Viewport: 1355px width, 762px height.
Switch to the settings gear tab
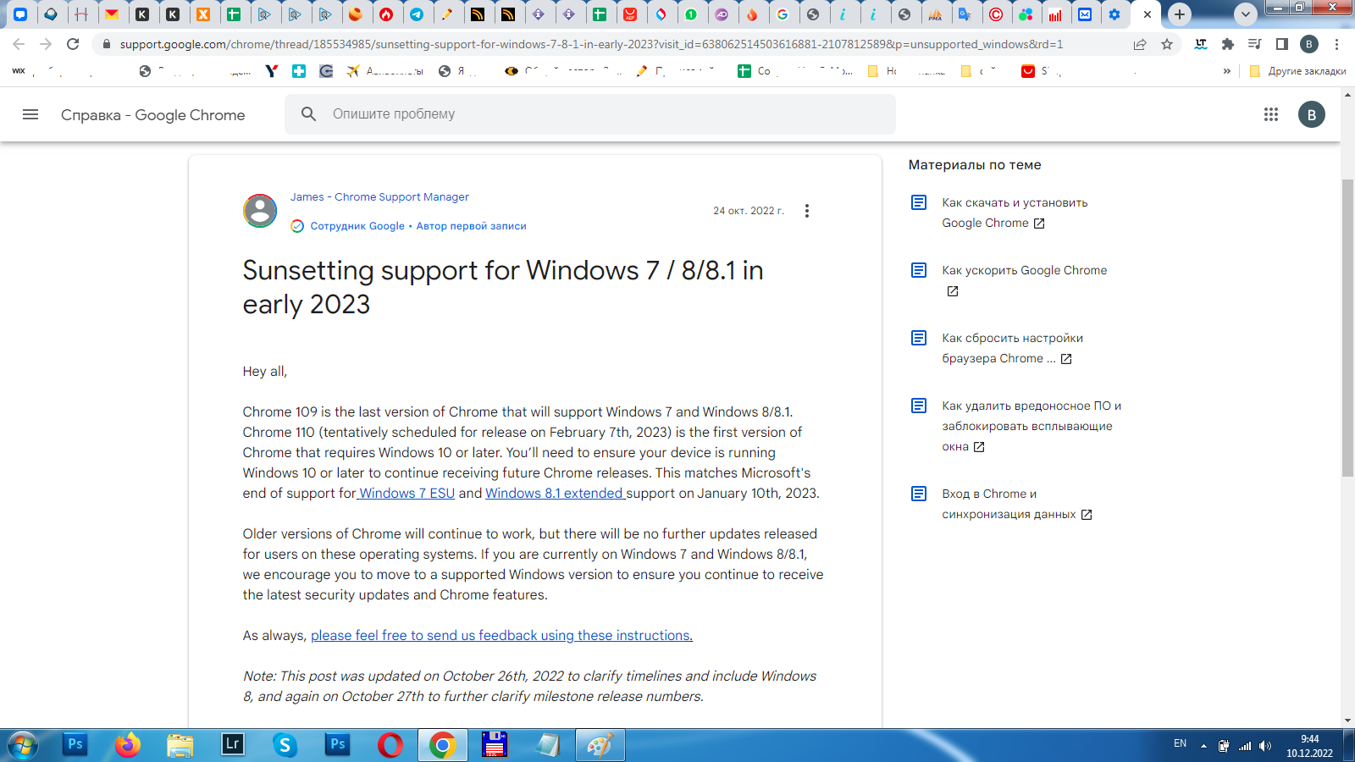(1114, 14)
